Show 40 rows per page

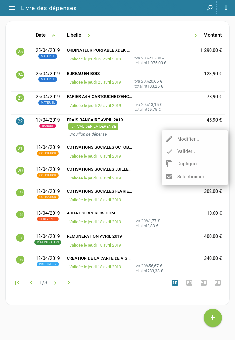[x=204, y=283]
